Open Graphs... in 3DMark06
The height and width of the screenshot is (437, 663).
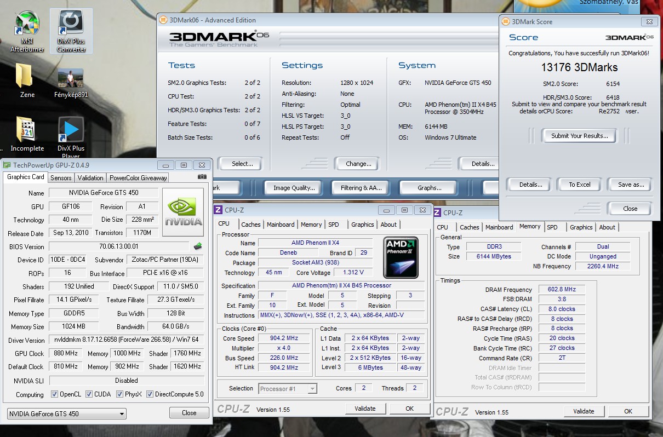pyautogui.click(x=430, y=188)
